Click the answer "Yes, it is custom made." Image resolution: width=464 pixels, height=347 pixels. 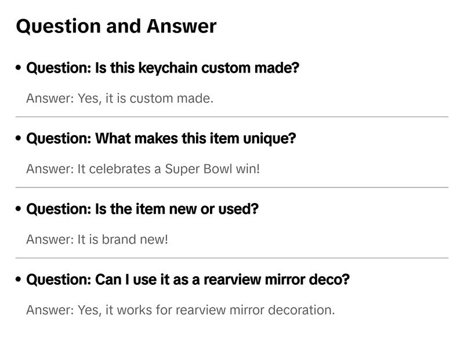click(x=119, y=99)
